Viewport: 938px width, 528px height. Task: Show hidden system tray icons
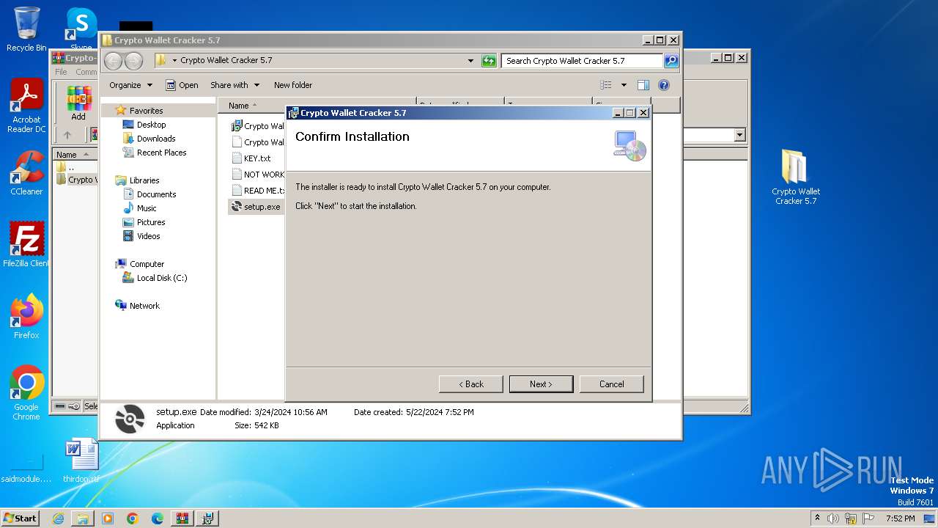pos(818,518)
